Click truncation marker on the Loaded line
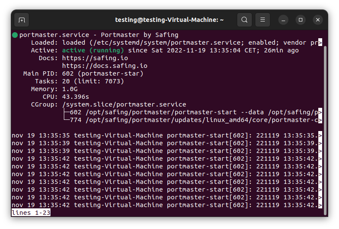Viewport: 339px width, 229px height. click(x=320, y=43)
